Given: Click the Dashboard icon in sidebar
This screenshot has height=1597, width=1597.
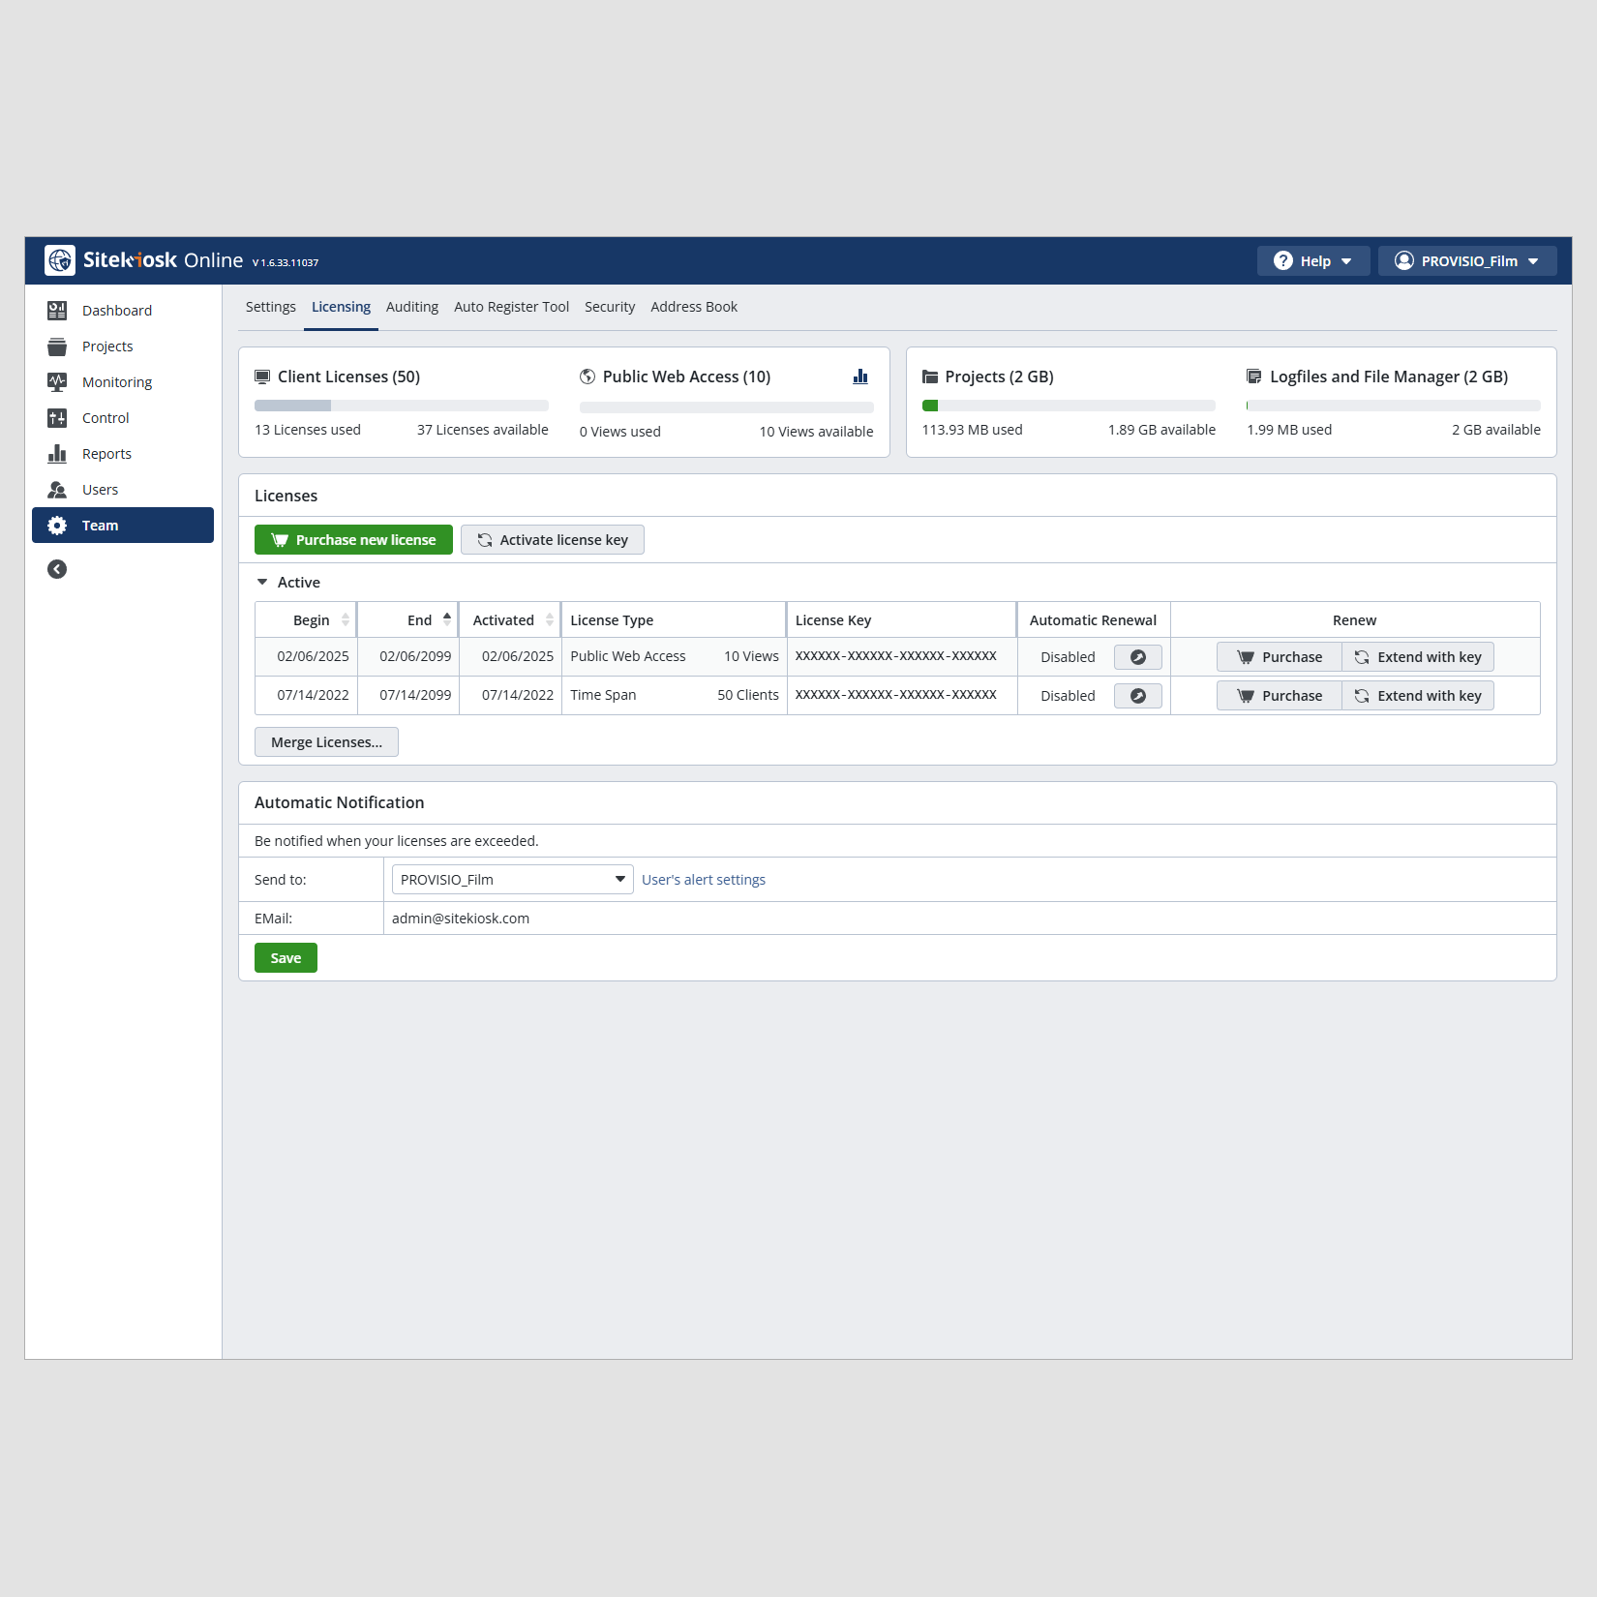Looking at the screenshot, I should [x=57, y=311].
